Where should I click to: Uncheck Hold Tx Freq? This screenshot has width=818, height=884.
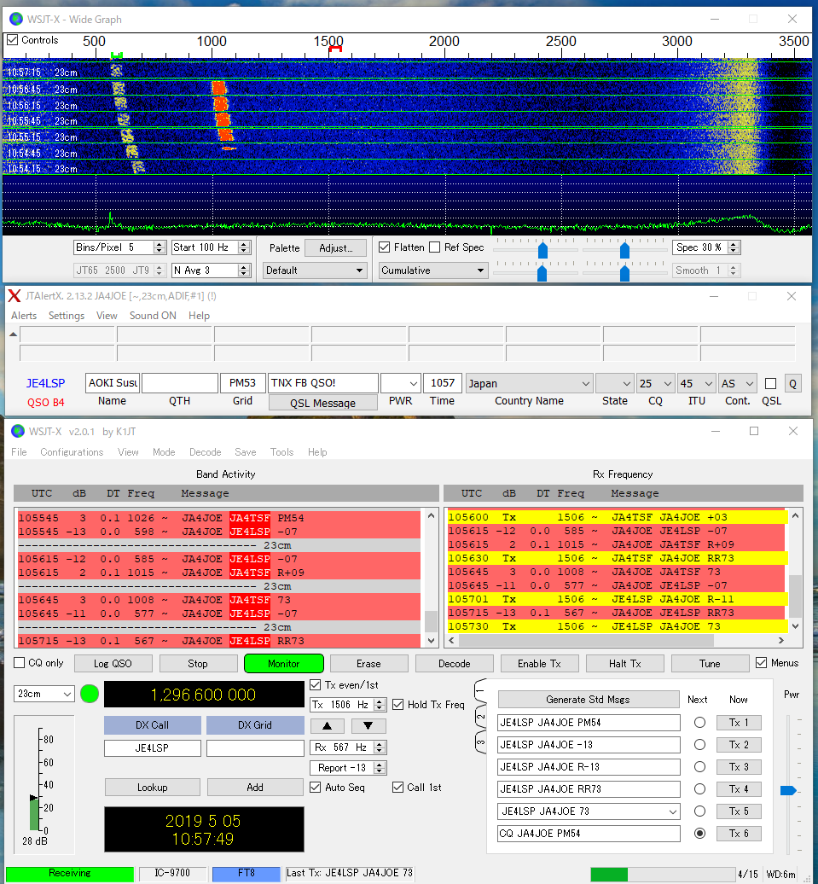coord(398,704)
